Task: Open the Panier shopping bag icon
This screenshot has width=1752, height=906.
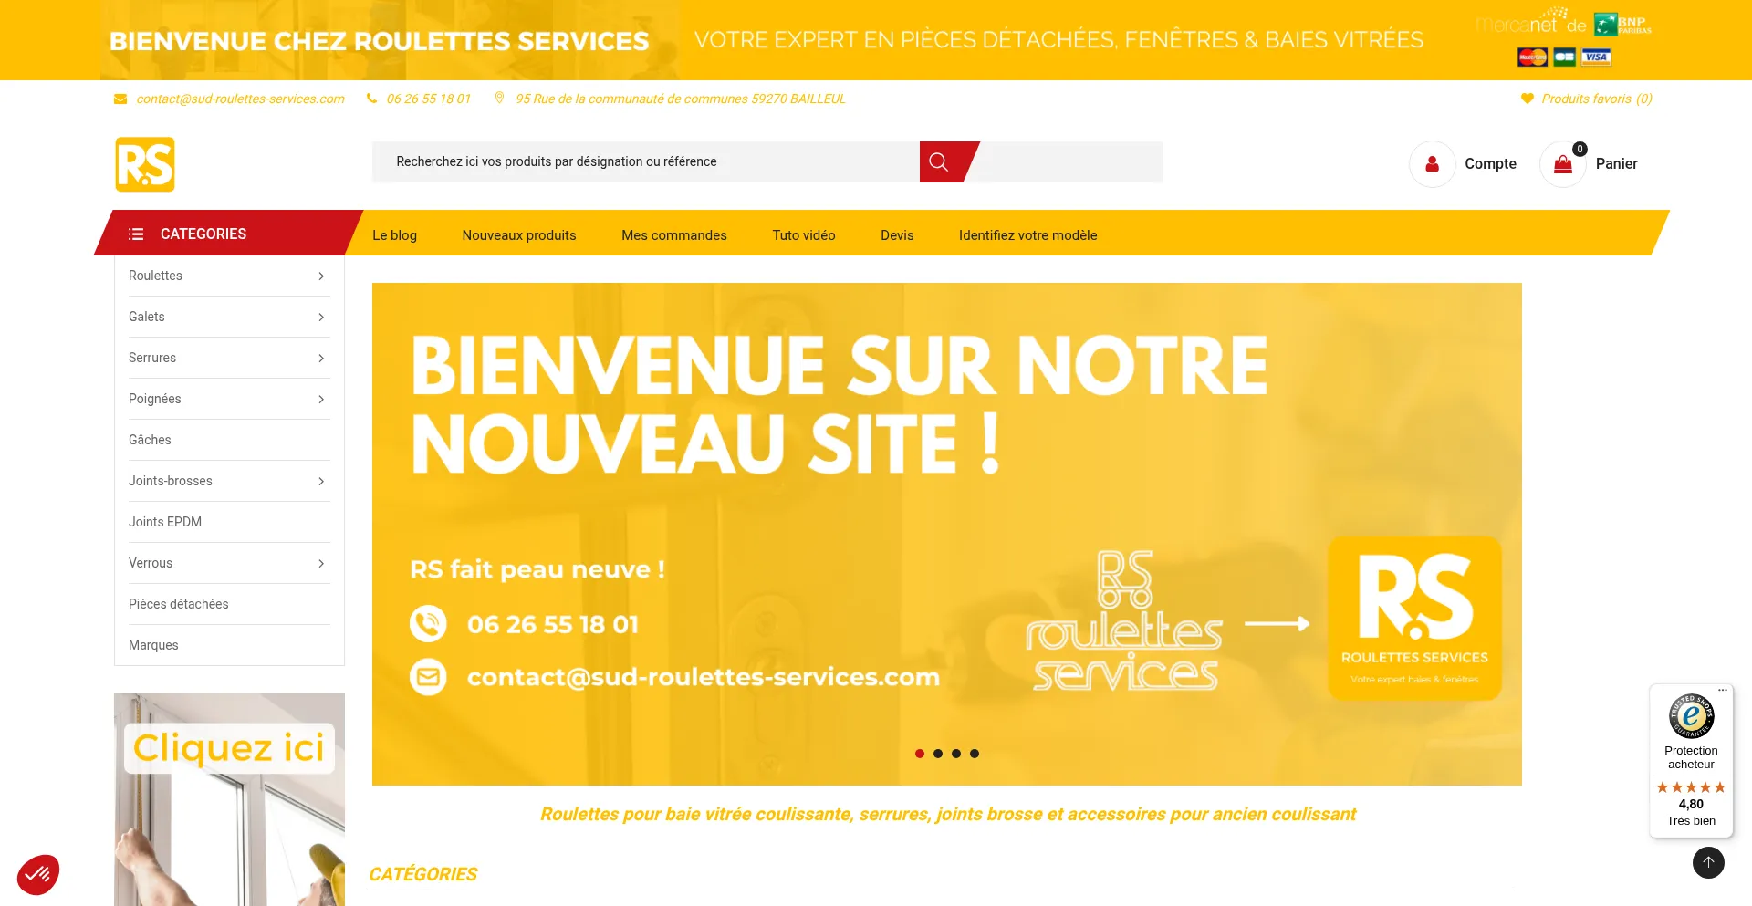Action: (1563, 164)
